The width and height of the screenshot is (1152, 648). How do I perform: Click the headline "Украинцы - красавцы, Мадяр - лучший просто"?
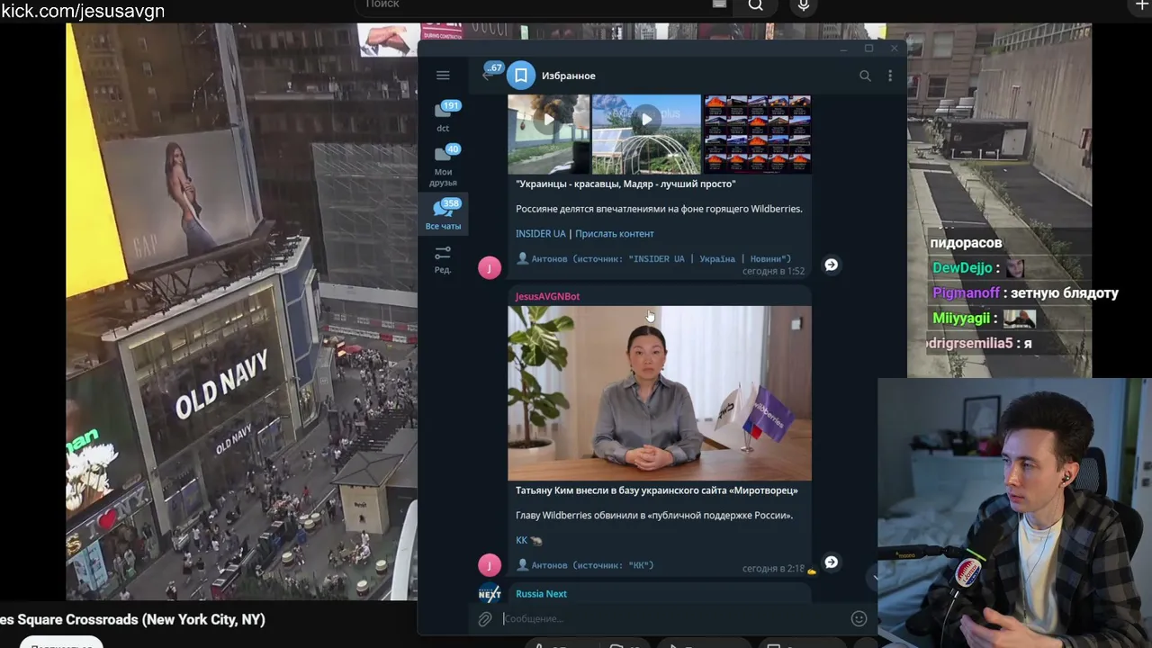(x=625, y=184)
